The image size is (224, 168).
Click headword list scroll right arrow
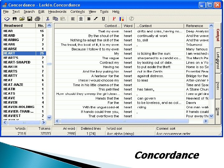click(43, 123)
